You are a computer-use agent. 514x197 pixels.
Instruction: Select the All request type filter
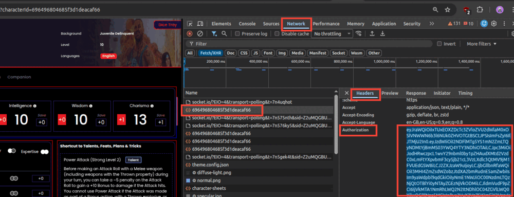coord(190,53)
